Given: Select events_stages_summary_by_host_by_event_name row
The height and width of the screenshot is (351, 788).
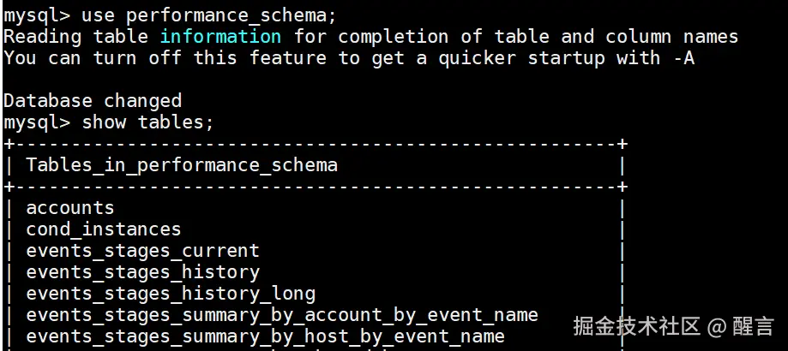Looking at the screenshot, I should click(x=265, y=336).
